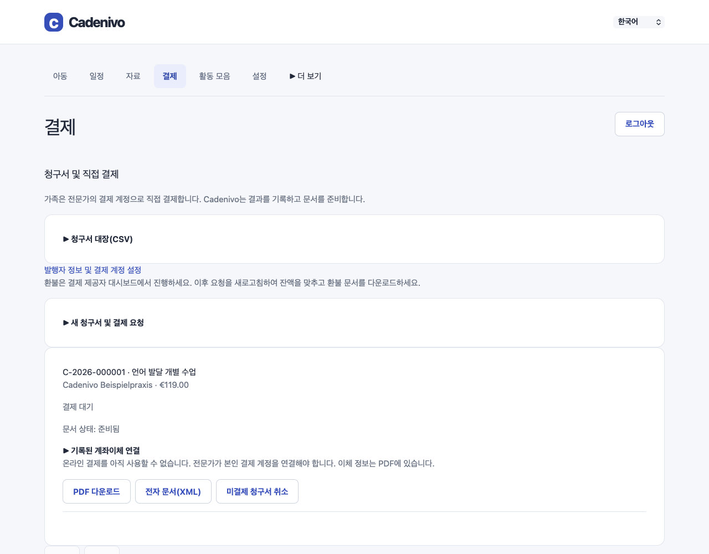The image size is (709, 554).
Task: Select the 결제 tab
Action: point(169,76)
